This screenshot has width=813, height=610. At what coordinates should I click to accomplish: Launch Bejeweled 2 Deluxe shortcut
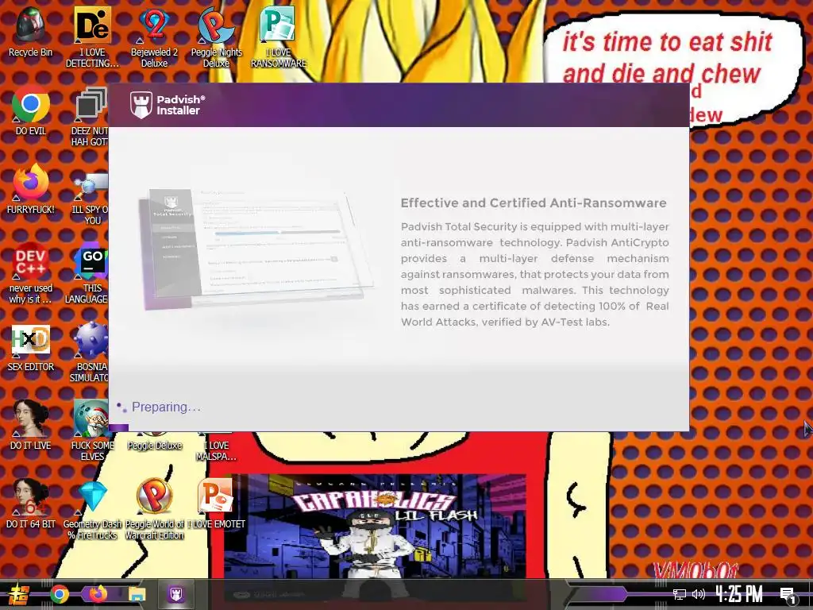click(x=154, y=37)
